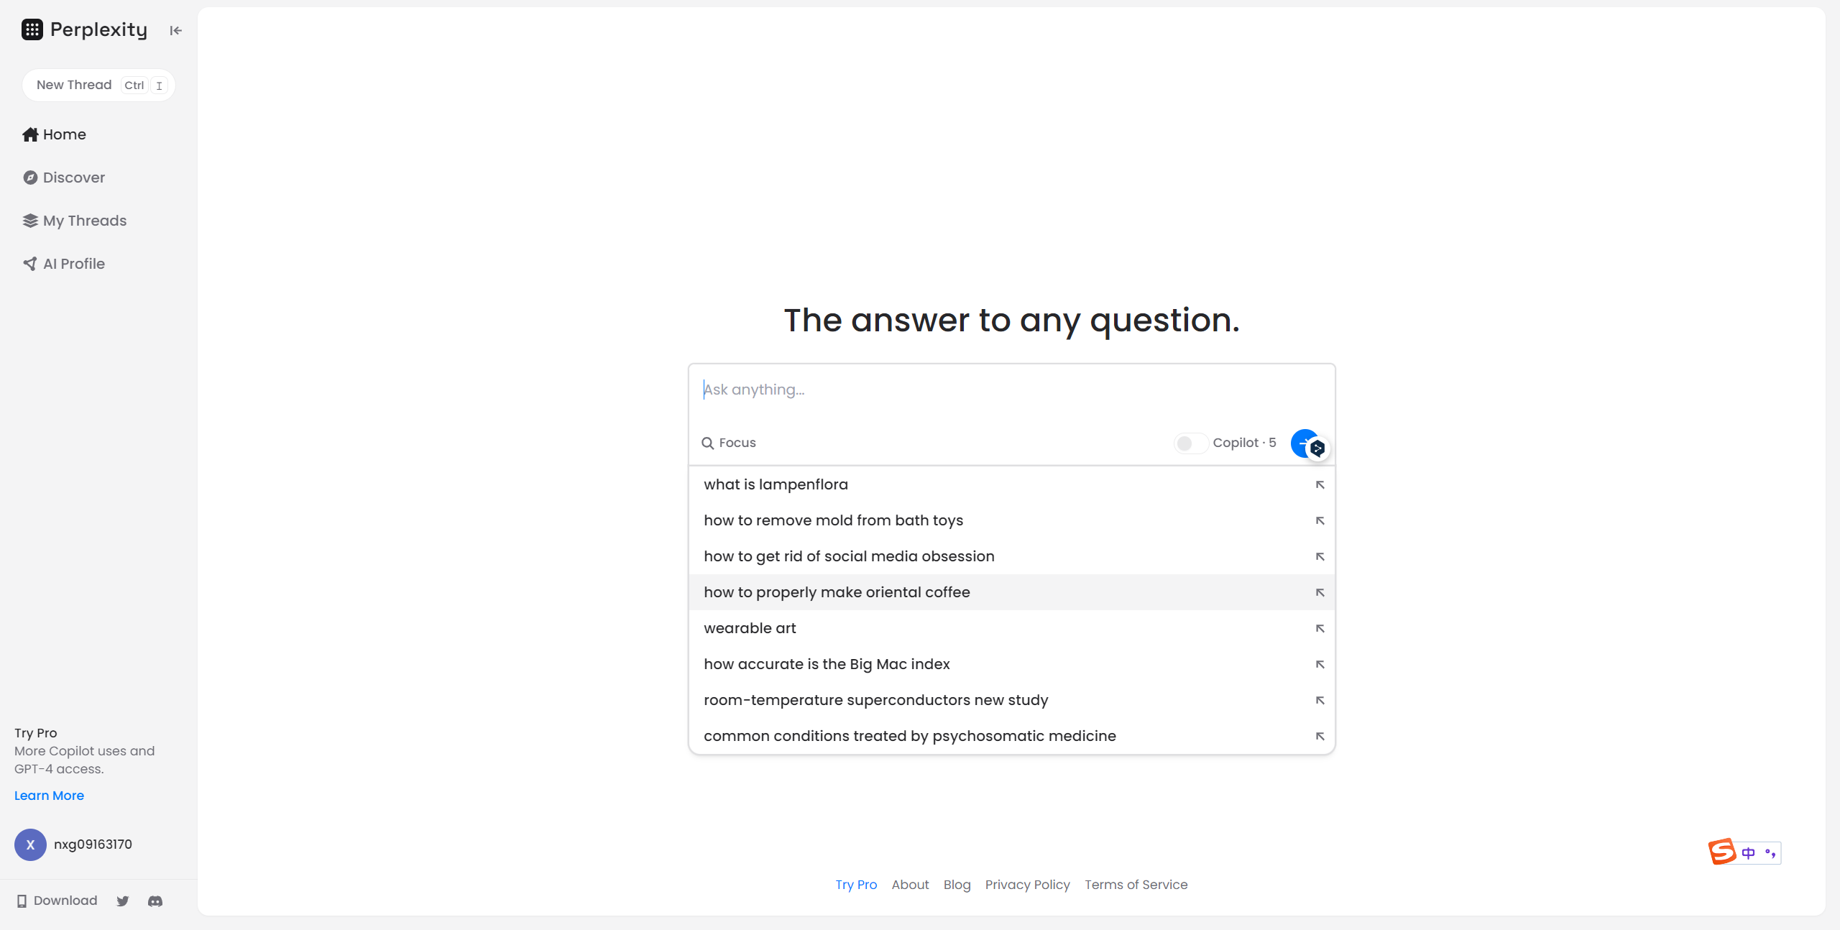Toggle Chinese/English input mode indicator
1840x930 pixels.
(x=1749, y=852)
